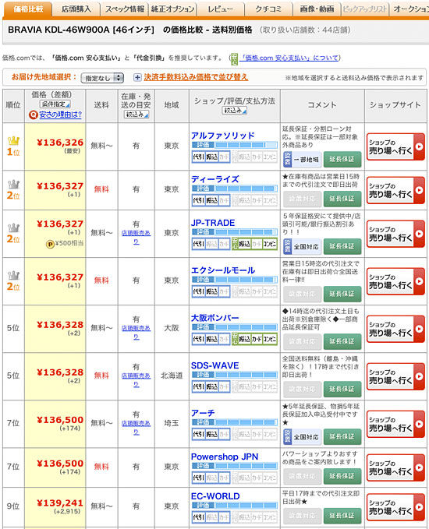Click the 安さの理由は? link
429x529 pixels.
[61, 115]
